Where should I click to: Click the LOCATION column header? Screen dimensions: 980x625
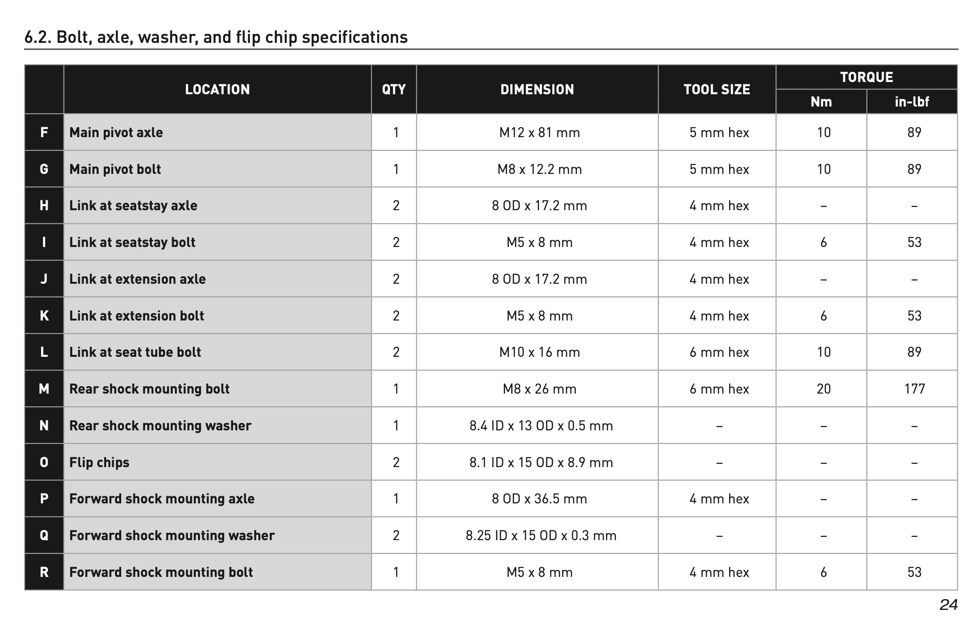click(217, 89)
